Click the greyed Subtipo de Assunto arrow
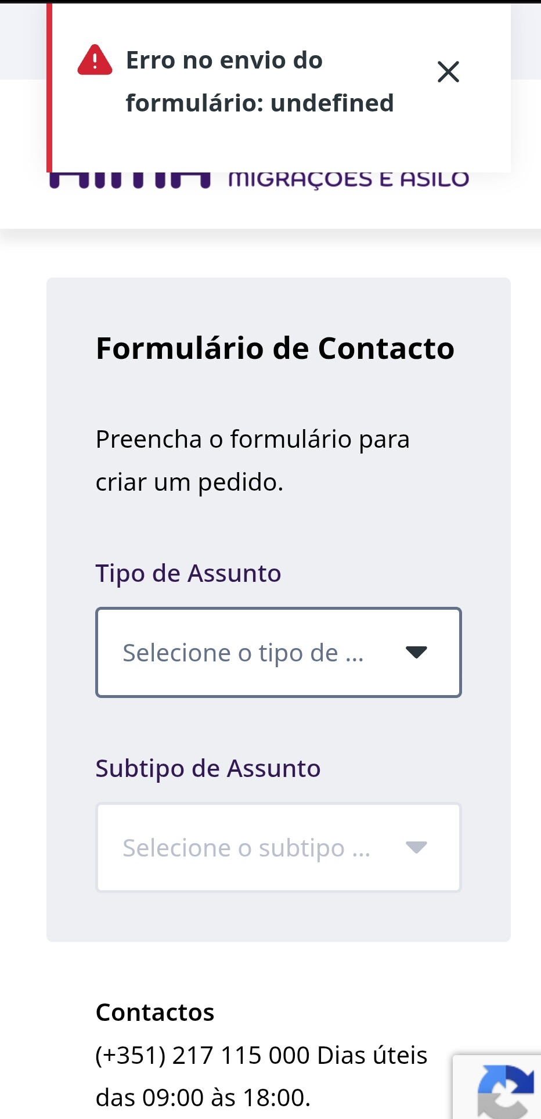The width and height of the screenshot is (541, 1119). click(x=416, y=847)
